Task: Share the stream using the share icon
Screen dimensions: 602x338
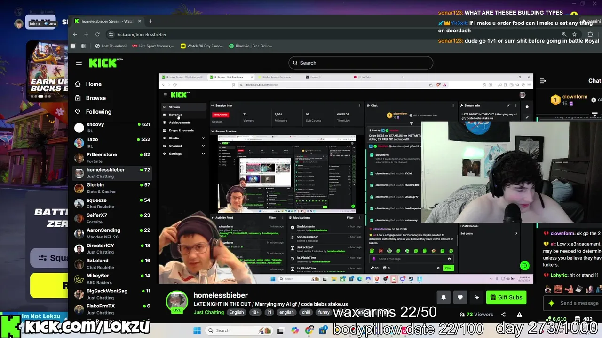Action: pos(503,315)
